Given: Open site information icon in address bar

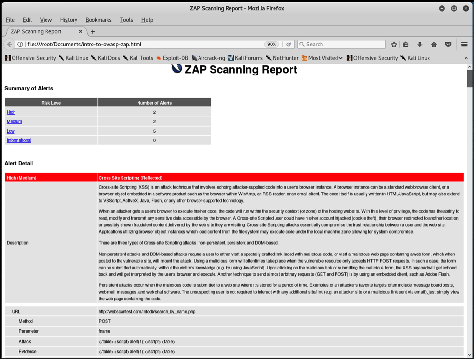Looking at the screenshot, I should 20,45.
